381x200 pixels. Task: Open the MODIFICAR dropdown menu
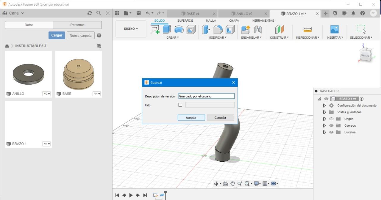(x=217, y=37)
